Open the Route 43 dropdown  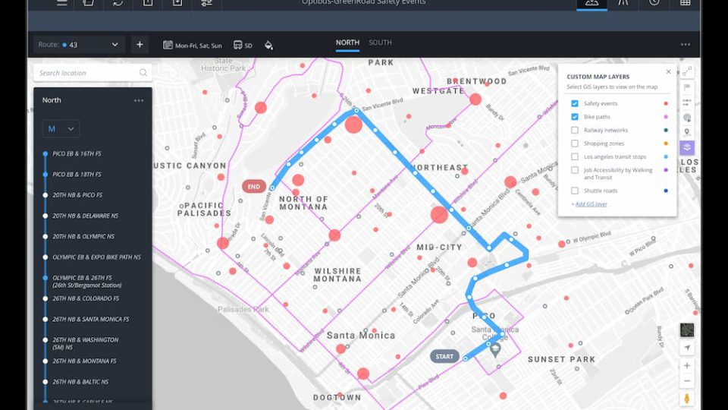coord(79,45)
